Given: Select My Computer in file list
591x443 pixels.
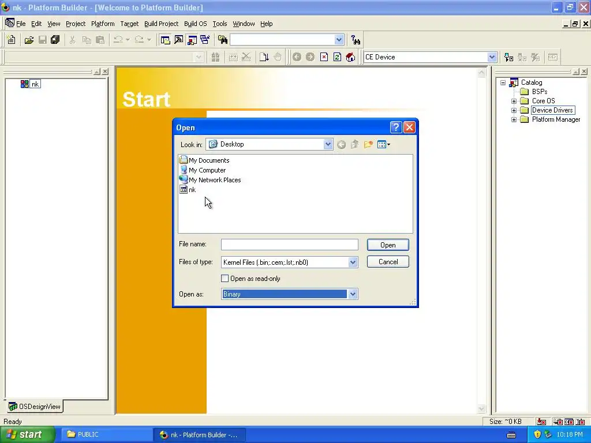Looking at the screenshot, I should pyautogui.click(x=203, y=170).
